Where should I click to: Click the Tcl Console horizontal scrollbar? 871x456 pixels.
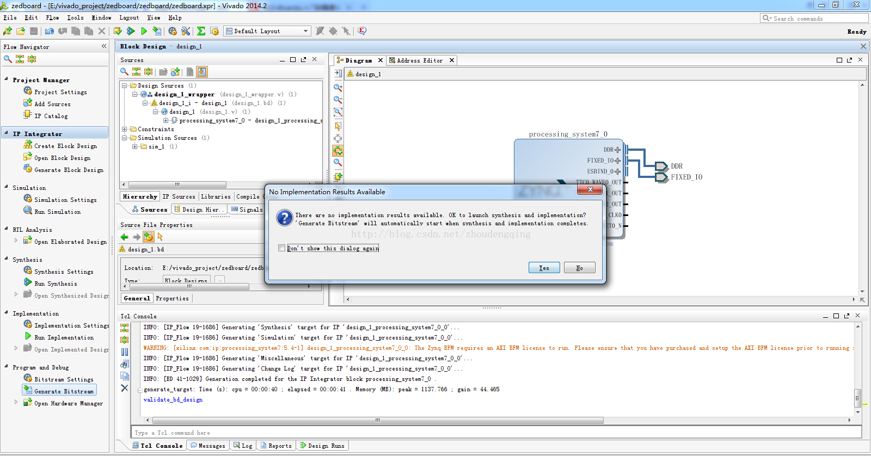coord(377,420)
